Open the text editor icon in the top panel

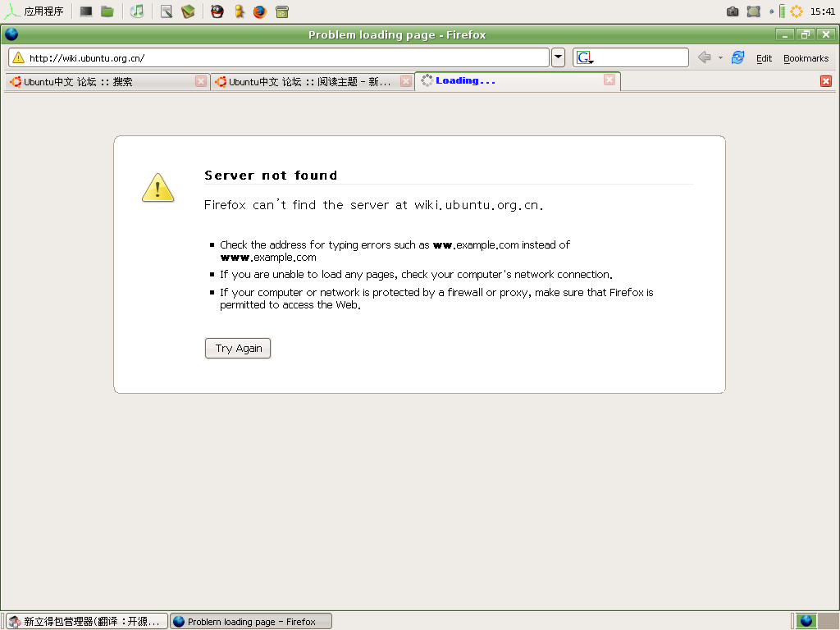pos(167,11)
